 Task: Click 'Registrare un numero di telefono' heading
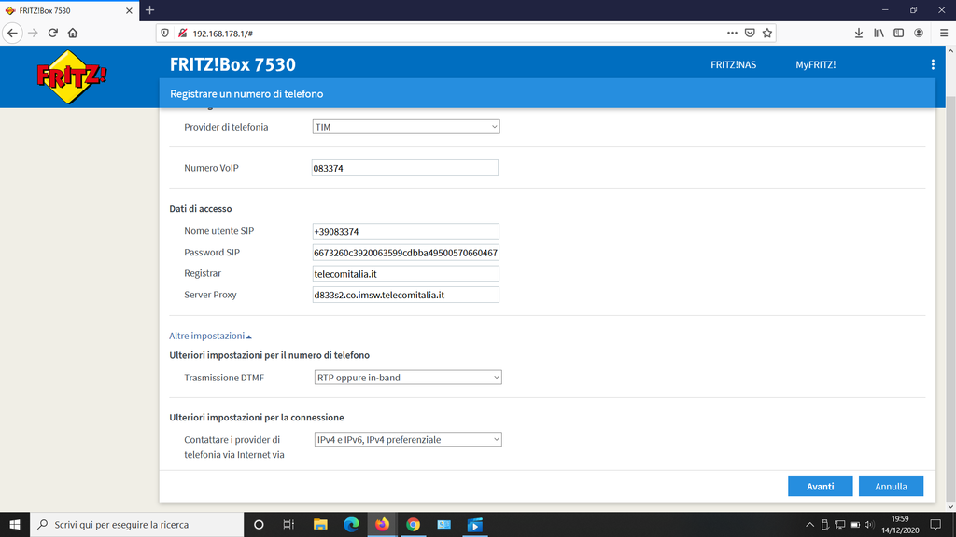pyautogui.click(x=246, y=94)
